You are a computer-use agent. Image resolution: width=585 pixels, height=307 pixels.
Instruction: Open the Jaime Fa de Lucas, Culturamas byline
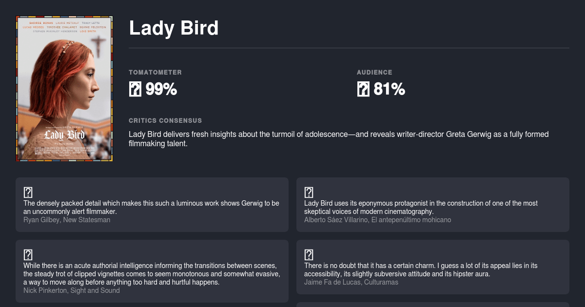[x=351, y=282]
